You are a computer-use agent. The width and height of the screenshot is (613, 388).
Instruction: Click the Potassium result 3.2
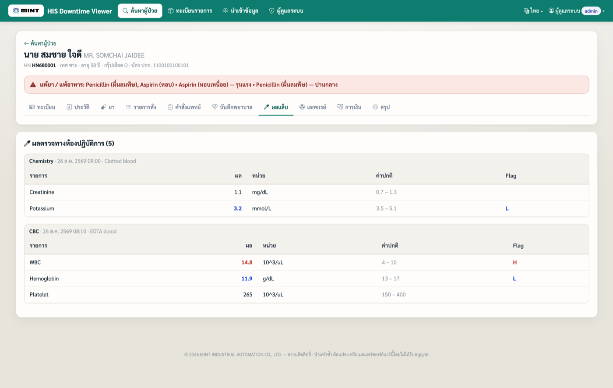pyautogui.click(x=238, y=208)
